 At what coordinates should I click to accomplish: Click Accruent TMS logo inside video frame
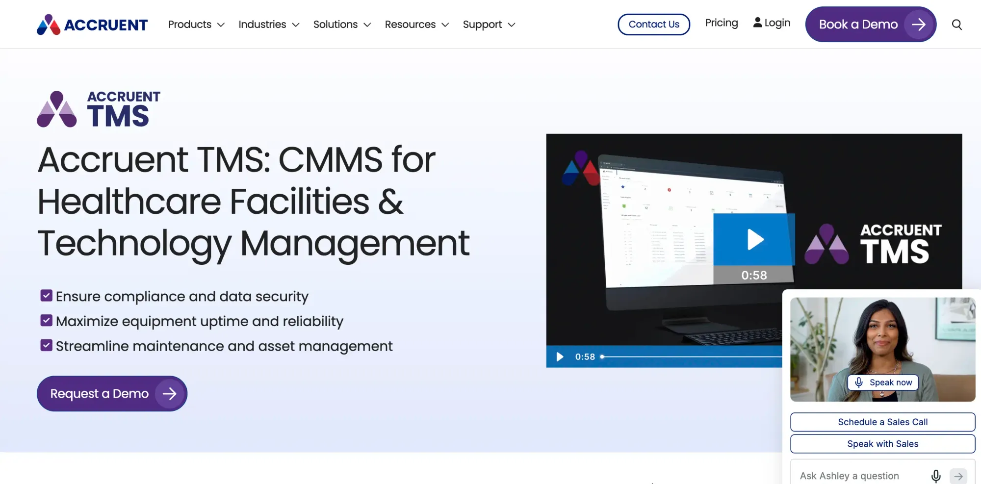tap(873, 244)
